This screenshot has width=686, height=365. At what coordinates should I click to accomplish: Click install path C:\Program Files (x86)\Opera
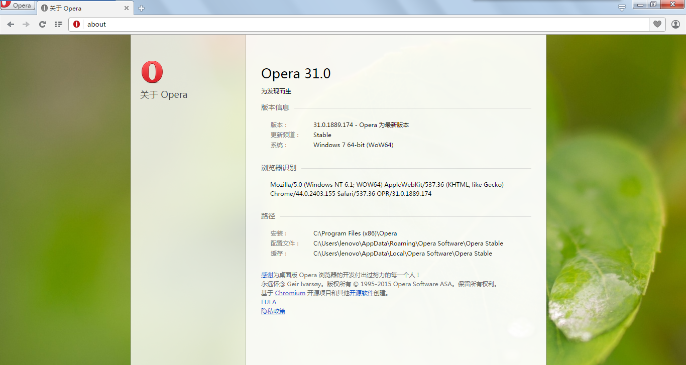pos(355,233)
